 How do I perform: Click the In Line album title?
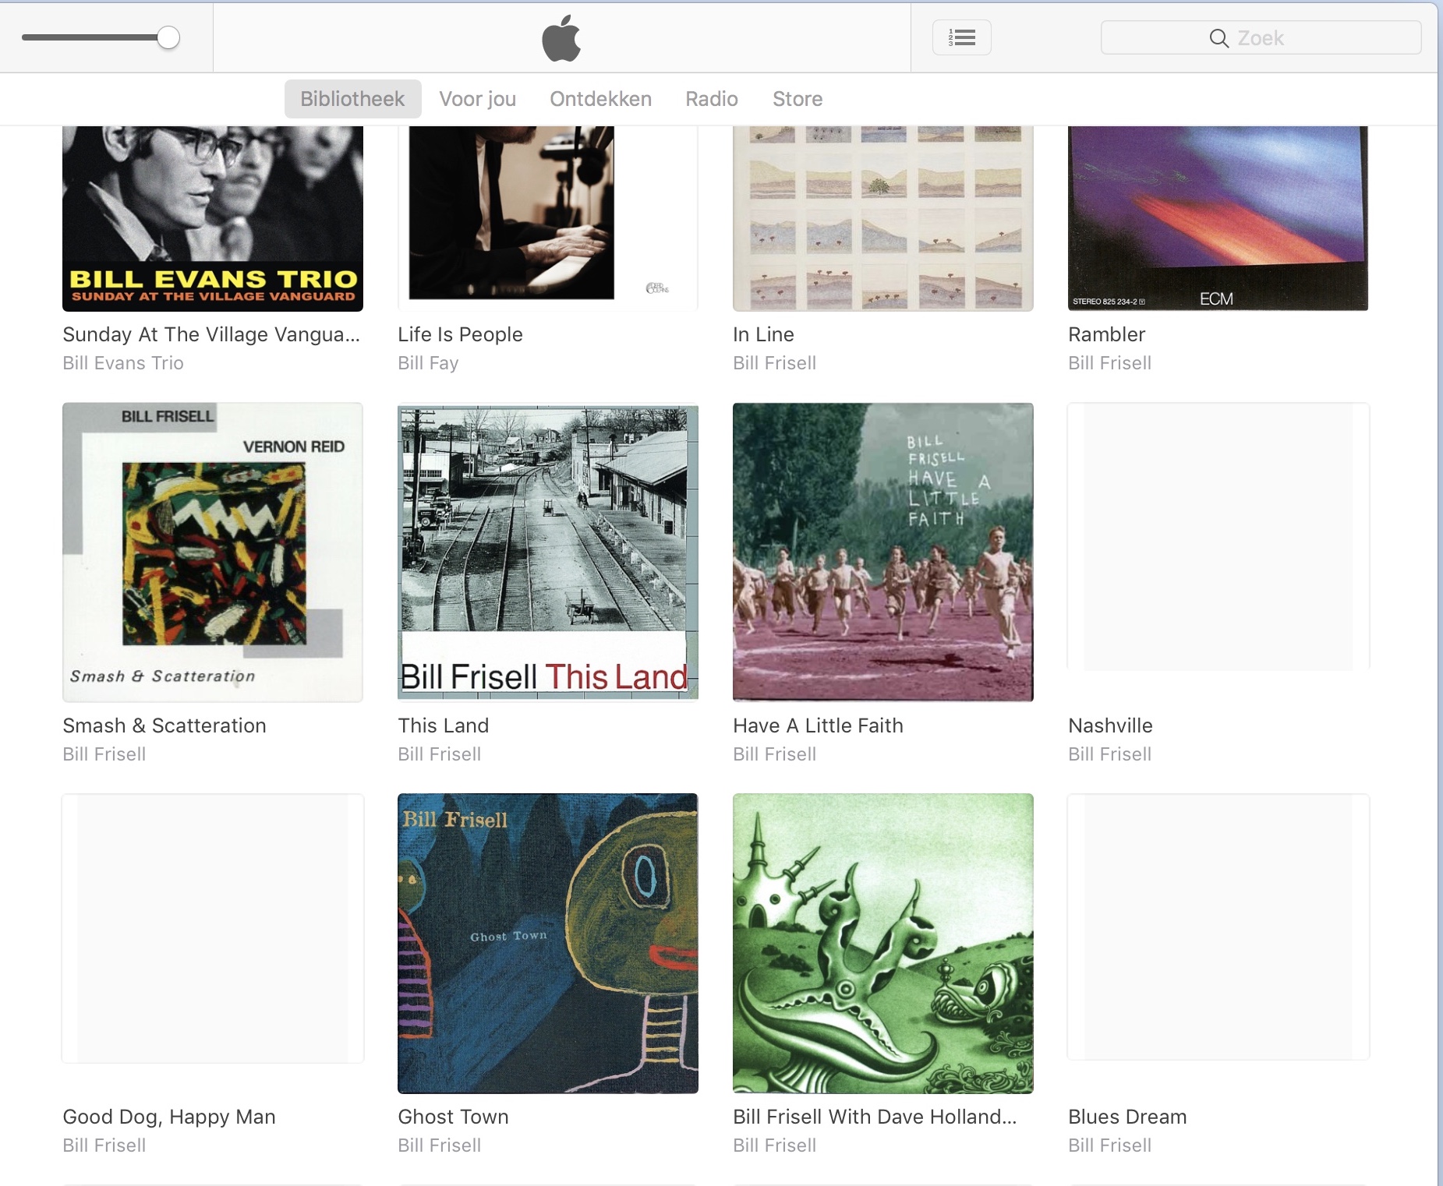click(763, 334)
